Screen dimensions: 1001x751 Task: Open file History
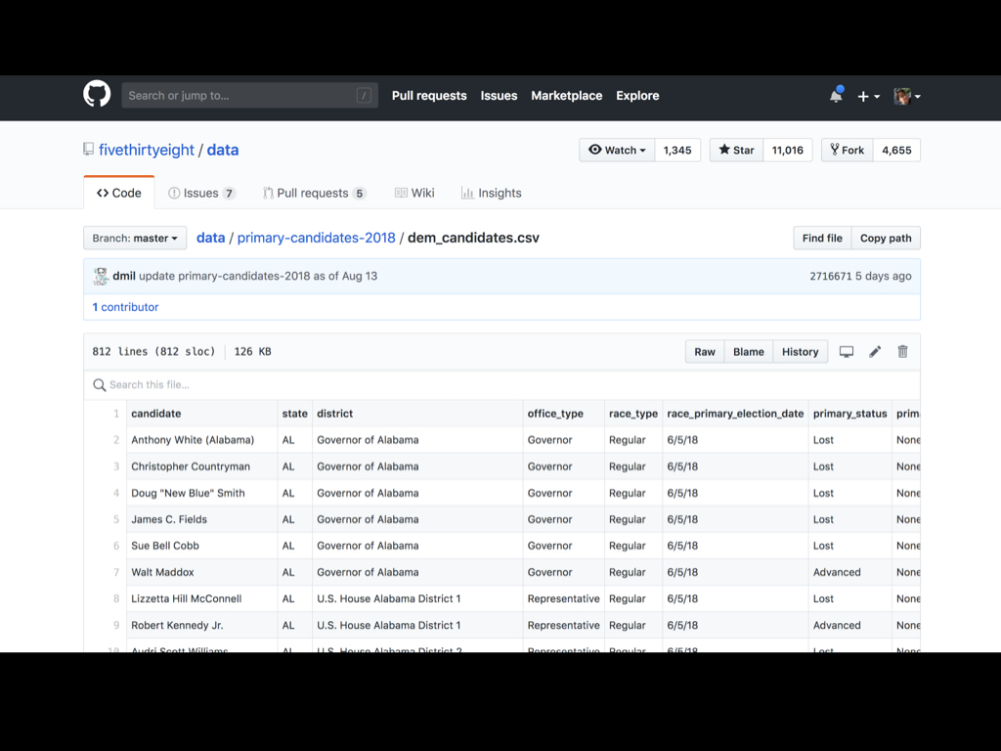(800, 352)
